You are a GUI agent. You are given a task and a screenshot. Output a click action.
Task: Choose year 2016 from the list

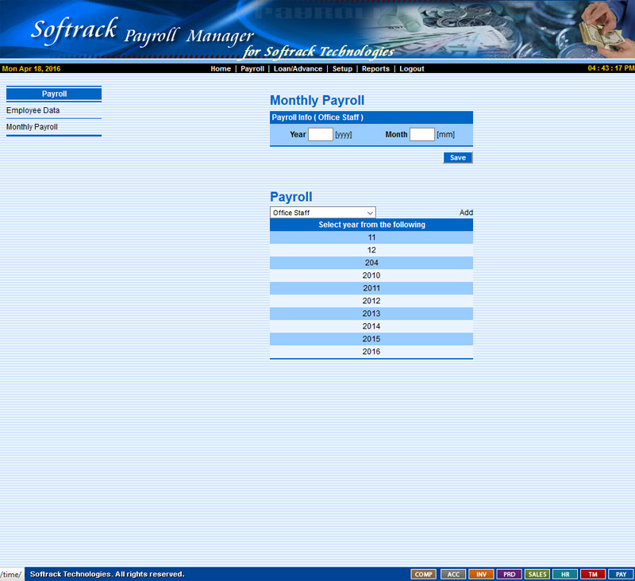371,352
